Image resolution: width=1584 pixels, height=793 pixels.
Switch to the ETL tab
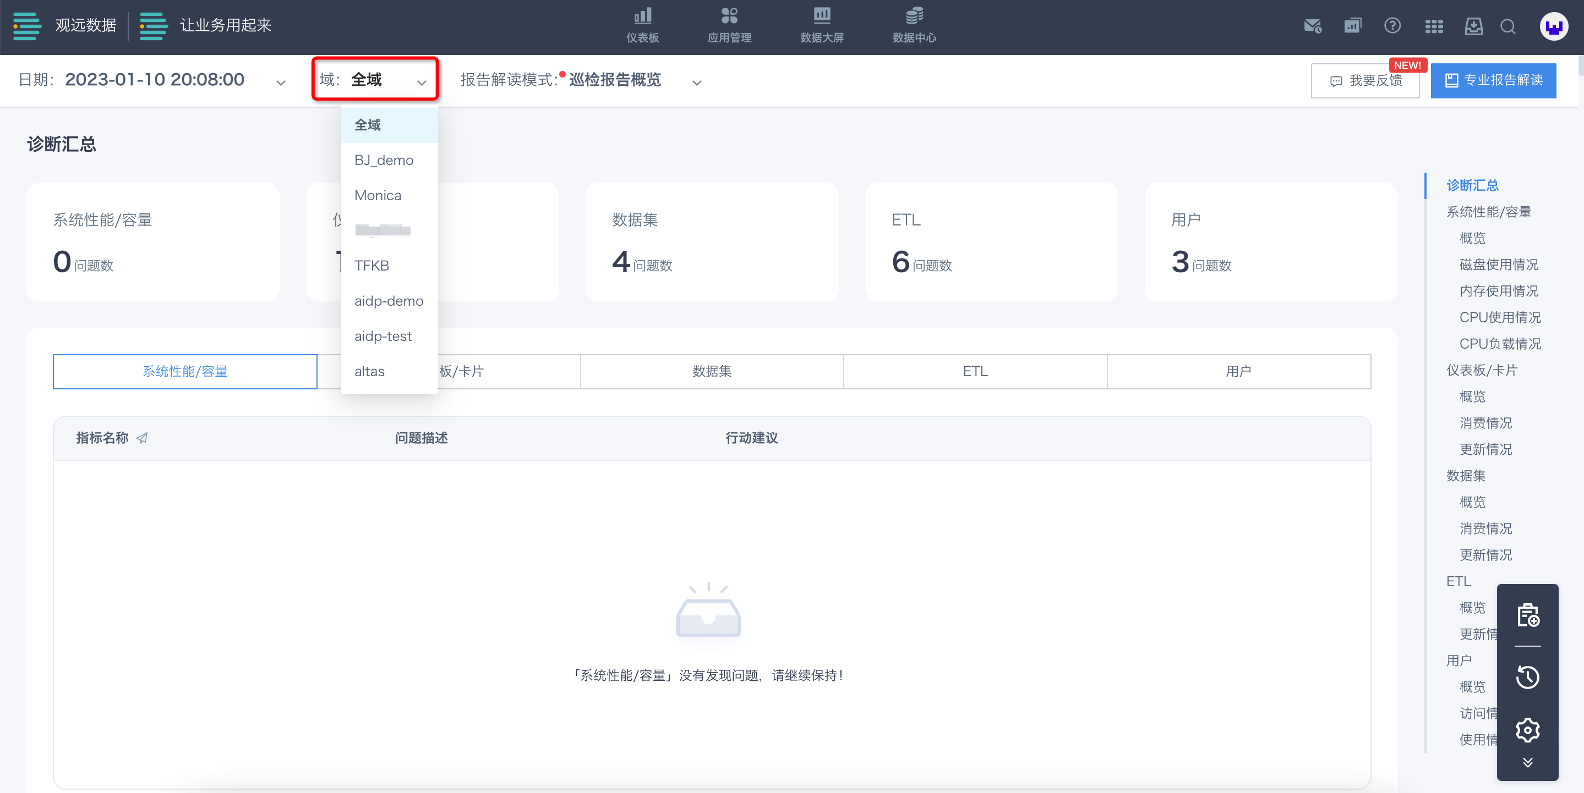pos(975,372)
